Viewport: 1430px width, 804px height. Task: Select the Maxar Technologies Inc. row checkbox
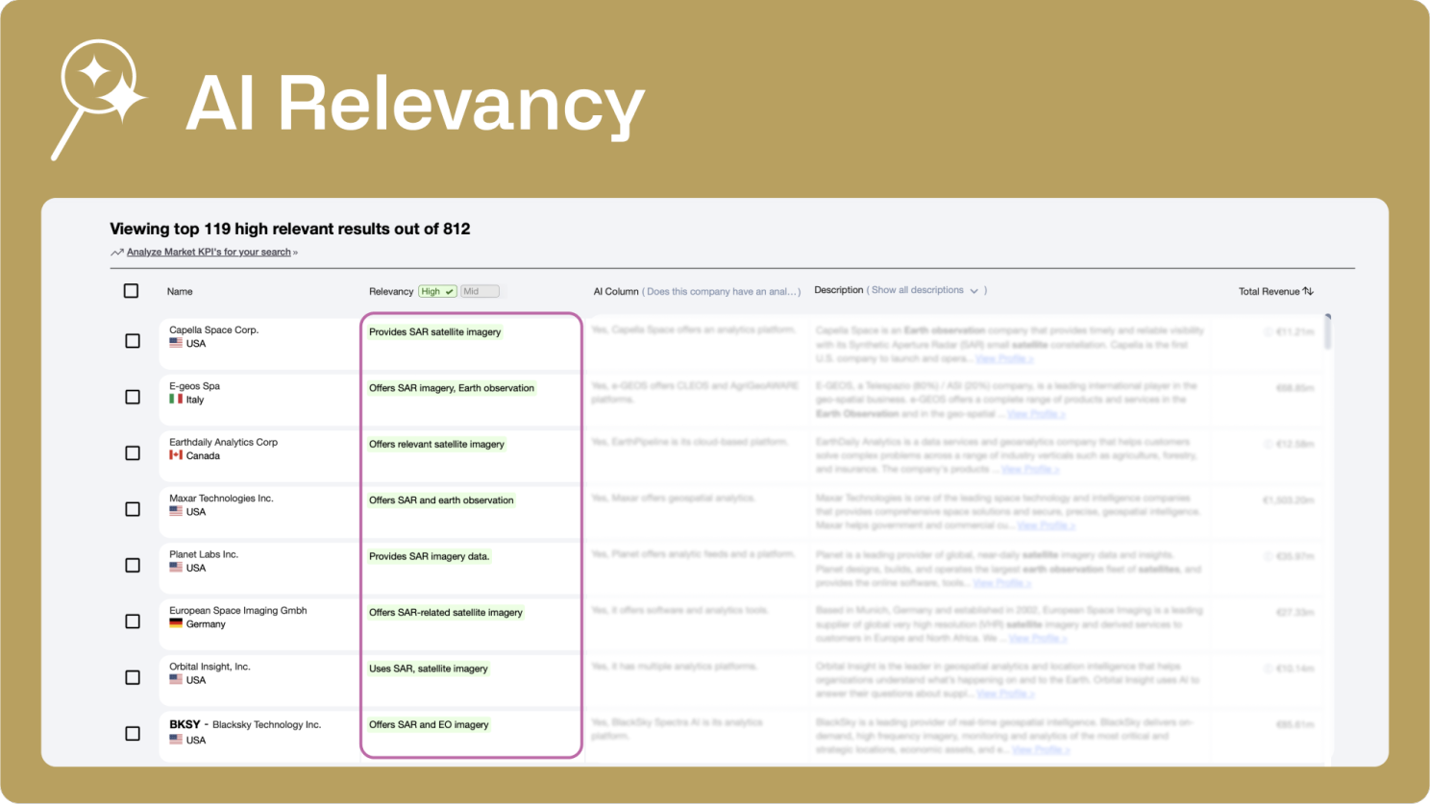click(x=133, y=509)
